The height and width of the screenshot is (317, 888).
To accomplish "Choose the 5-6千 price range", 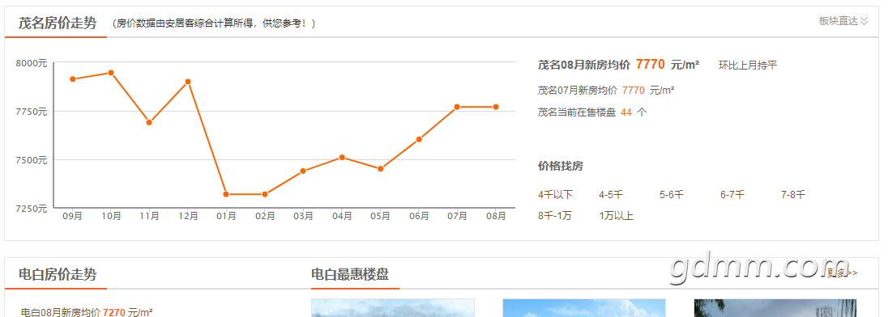I will (672, 195).
